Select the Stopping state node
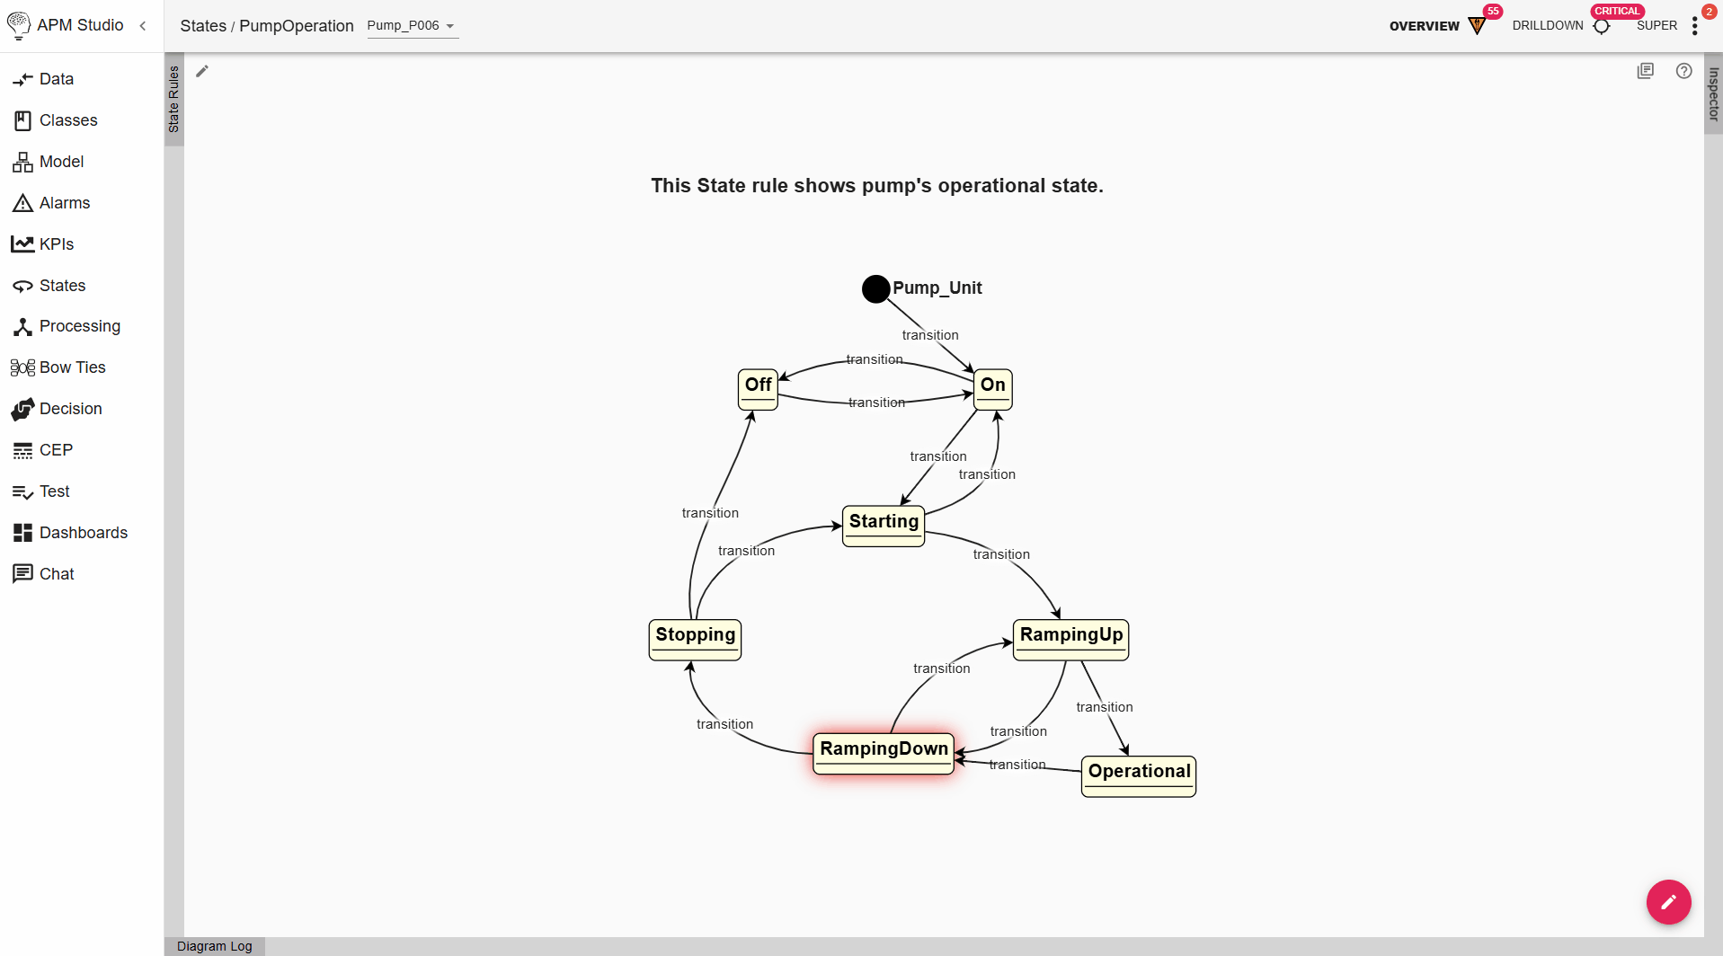1723x956 pixels. pyautogui.click(x=695, y=639)
